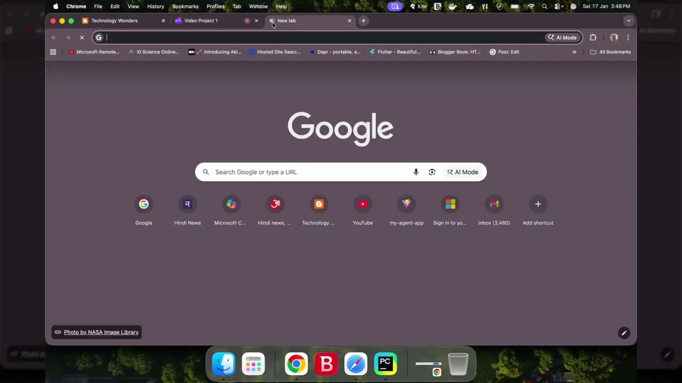Open the Flutter - Beautiful bookmark
The image size is (682, 383).
[x=395, y=52]
